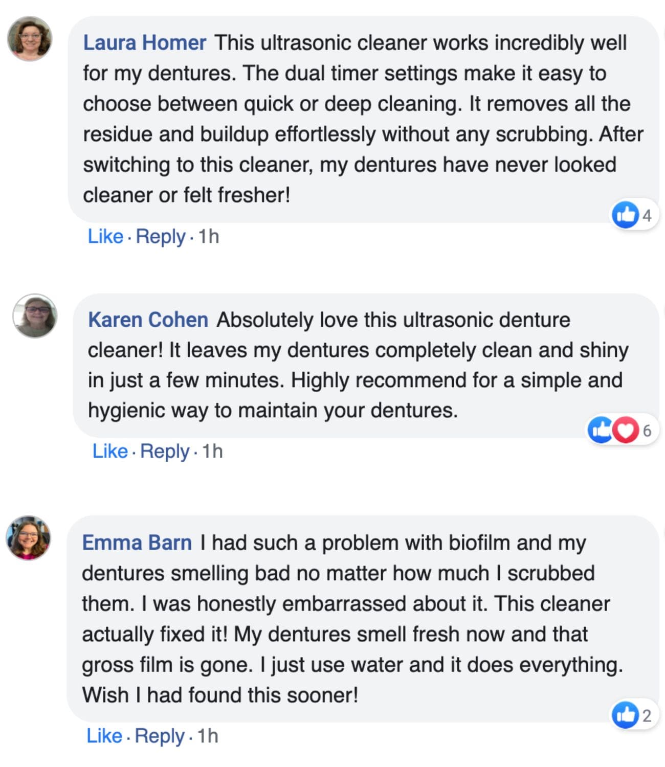Reply to Laura Homer's comment
The width and height of the screenshot is (665, 767).
(161, 237)
